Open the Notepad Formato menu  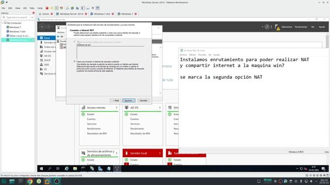(202, 55)
